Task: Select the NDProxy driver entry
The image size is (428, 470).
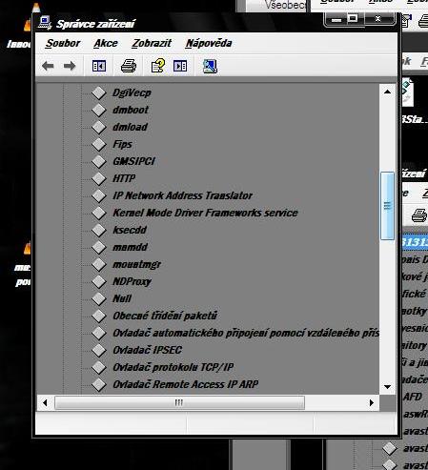Action: pos(132,281)
